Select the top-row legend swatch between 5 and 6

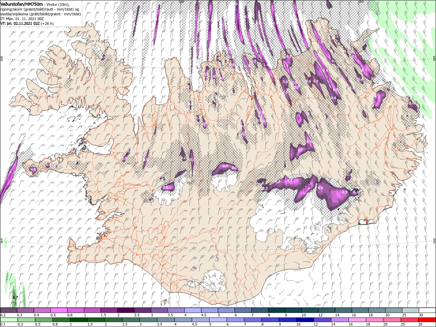tap(226, 310)
